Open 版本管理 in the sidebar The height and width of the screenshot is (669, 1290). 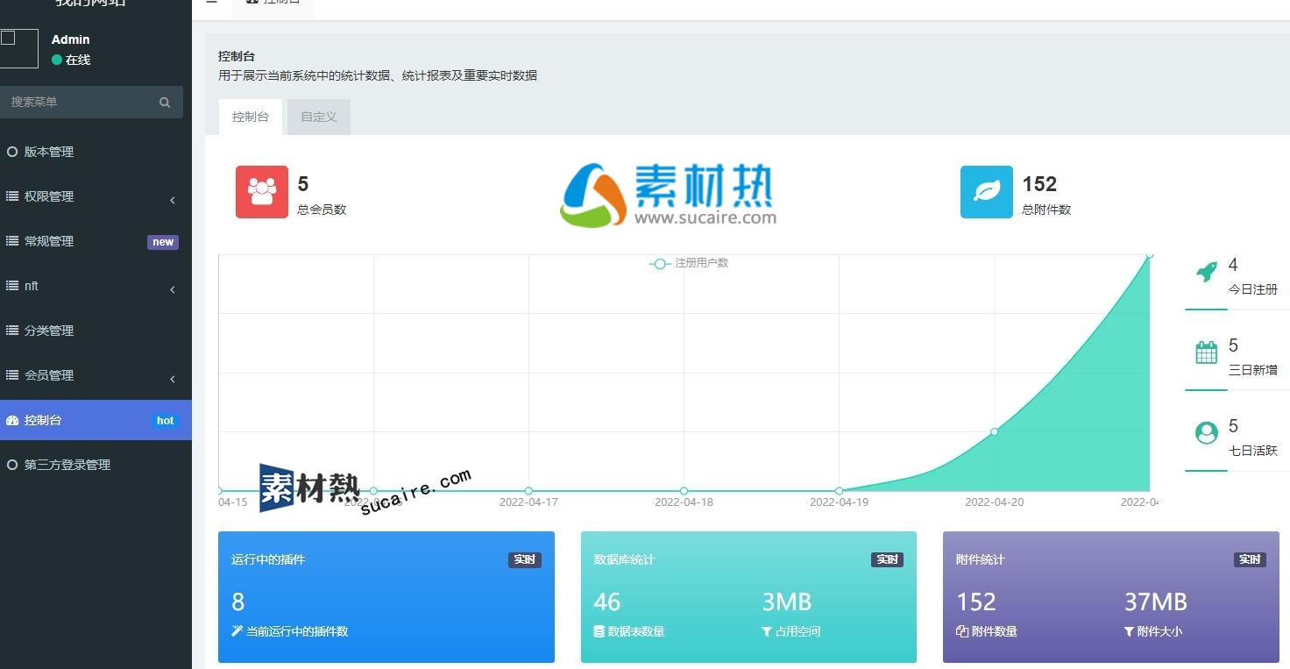(x=96, y=152)
